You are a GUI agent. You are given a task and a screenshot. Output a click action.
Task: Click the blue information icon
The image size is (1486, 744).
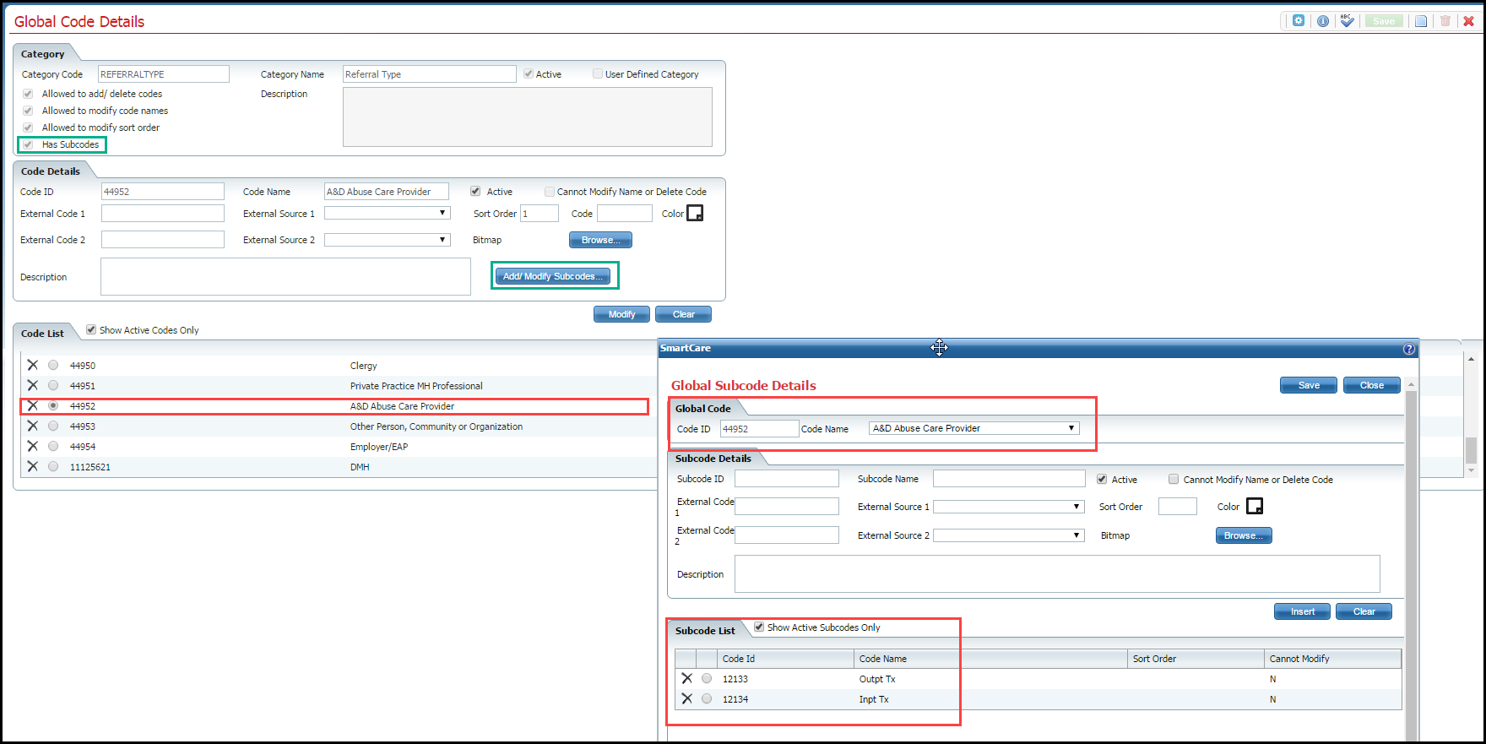(x=1323, y=21)
